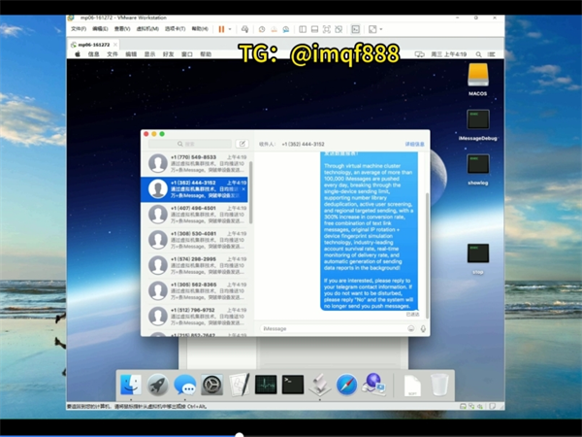Open the 文件 menu in VMware
This screenshot has height=437, width=582.
pos(78,29)
